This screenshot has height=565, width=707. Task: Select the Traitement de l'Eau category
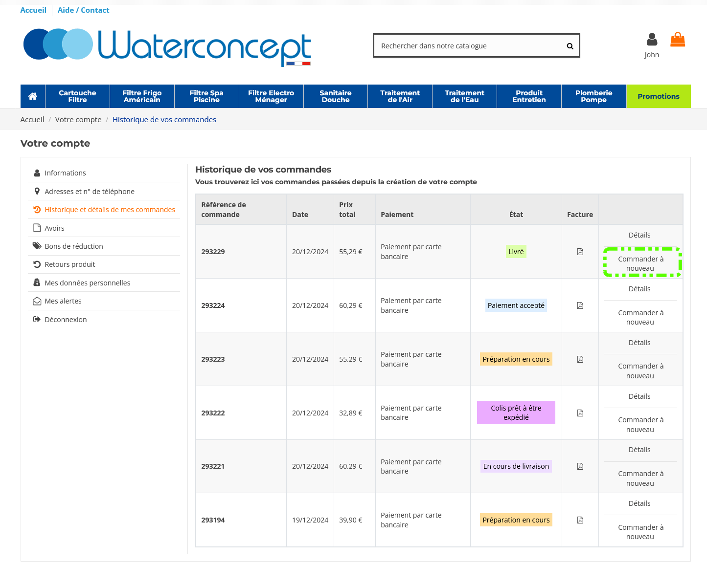(x=464, y=96)
